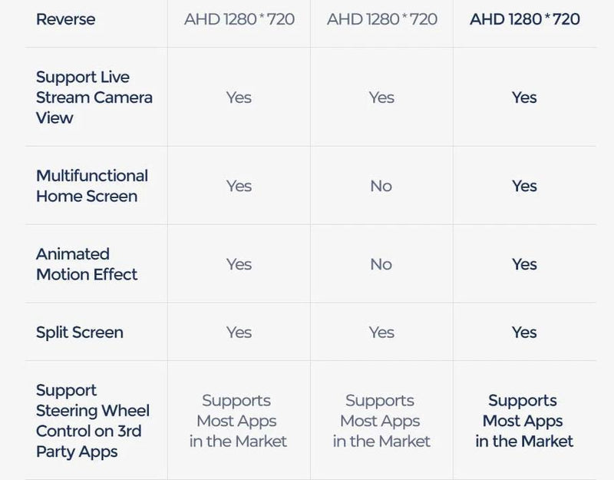Click bold "Yes" in Live Stream Camera row
614x480 pixels.
(x=524, y=98)
